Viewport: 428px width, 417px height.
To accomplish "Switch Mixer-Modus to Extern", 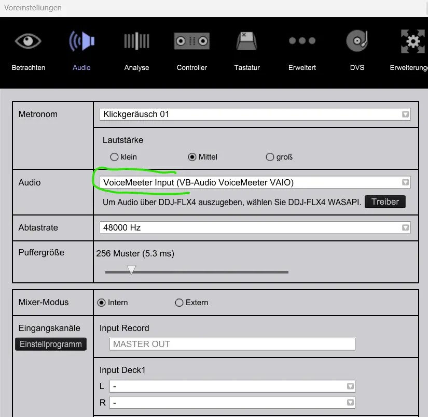I will [x=179, y=303].
